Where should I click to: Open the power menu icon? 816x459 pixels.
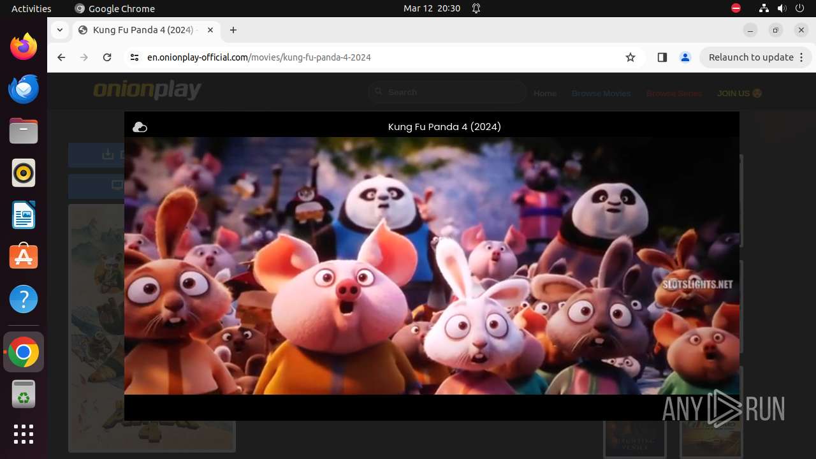pos(801,8)
